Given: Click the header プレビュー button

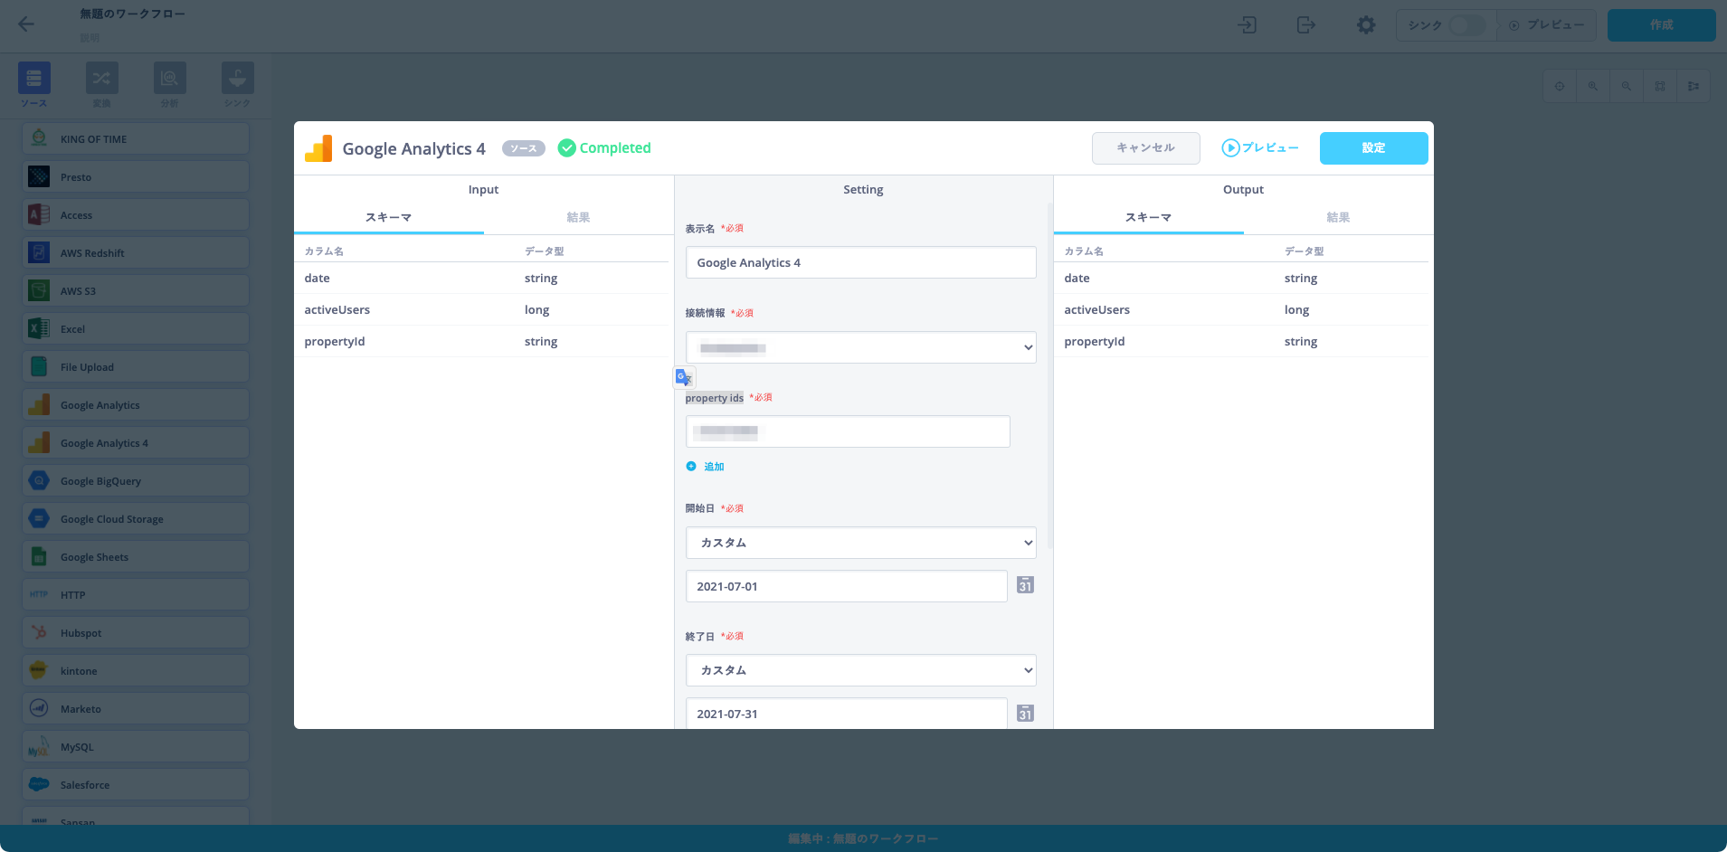Looking at the screenshot, I should 1546,25.
